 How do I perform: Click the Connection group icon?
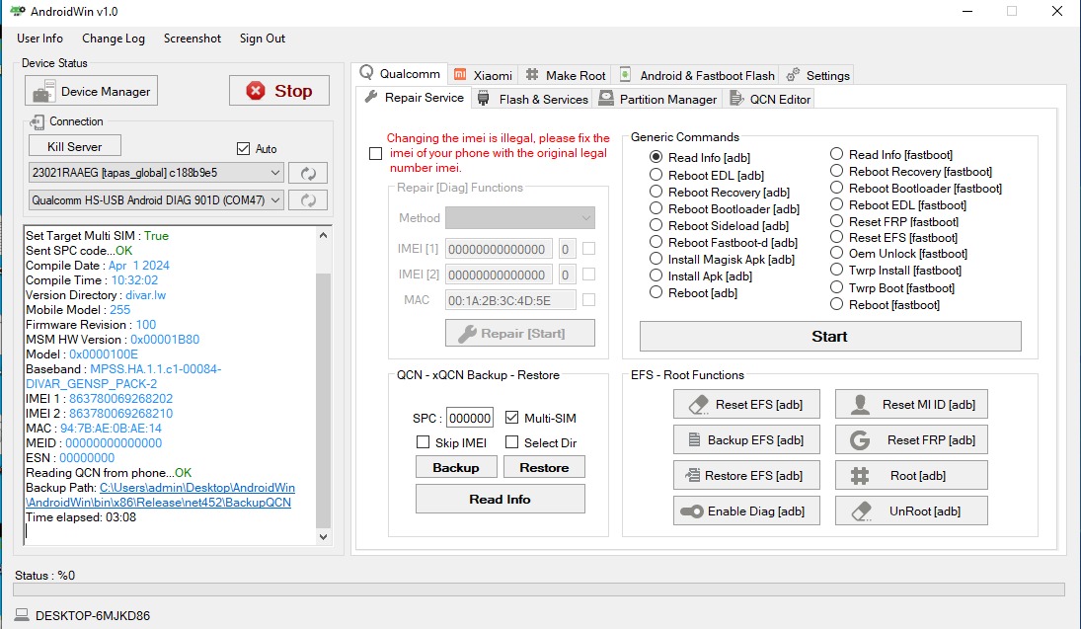(x=38, y=122)
